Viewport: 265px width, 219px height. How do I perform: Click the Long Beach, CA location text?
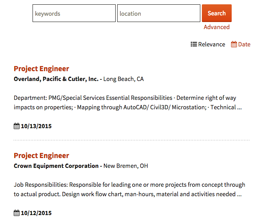[123, 79]
